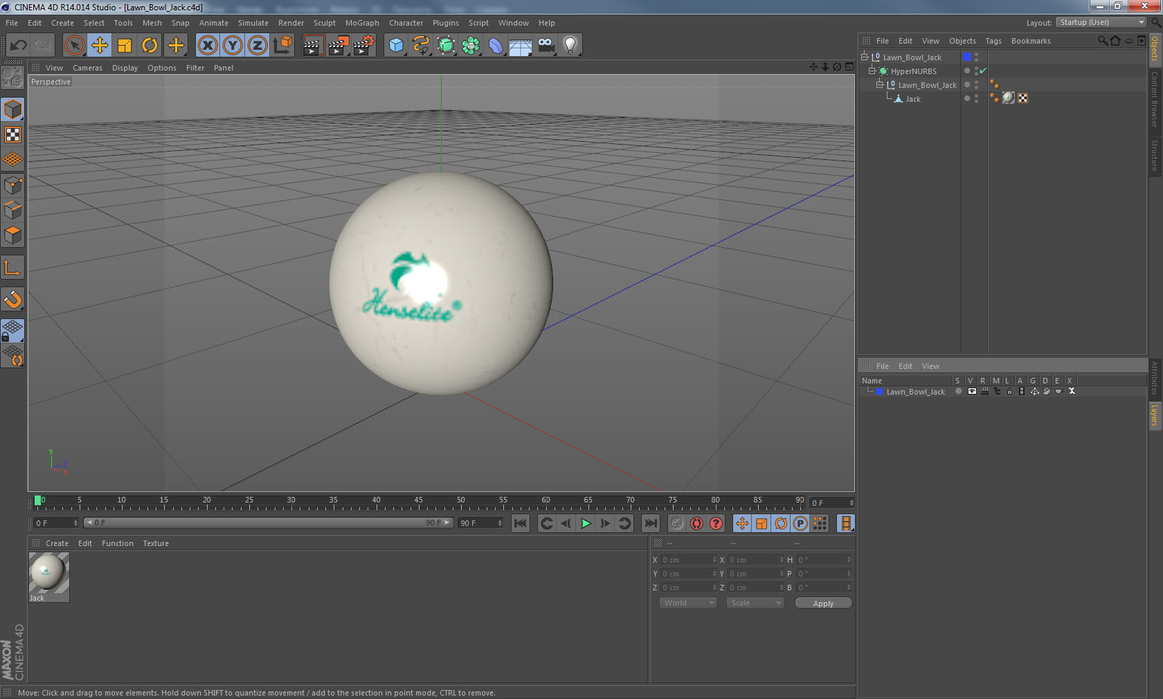Viewport: 1163px width, 699px height.
Task: Toggle snapping magnet icon
Action: (12, 299)
